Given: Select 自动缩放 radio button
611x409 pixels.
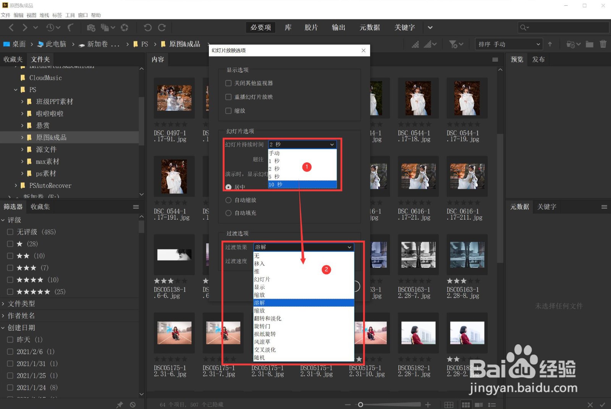Looking at the screenshot, I should pyautogui.click(x=228, y=200).
